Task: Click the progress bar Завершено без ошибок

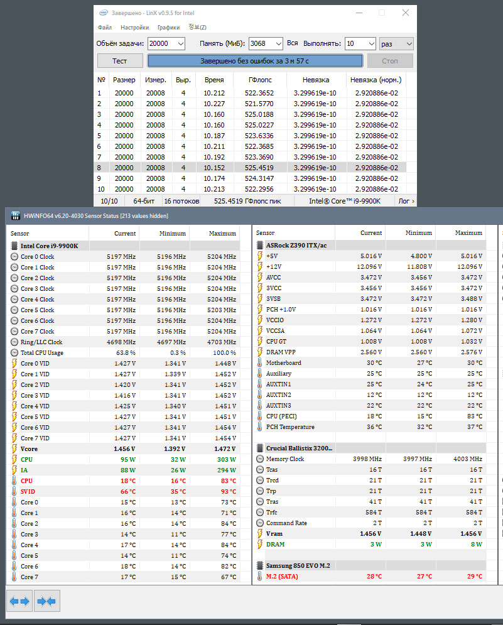Action: point(255,61)
